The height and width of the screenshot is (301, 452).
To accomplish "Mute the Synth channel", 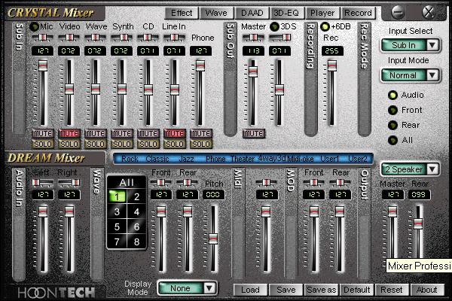I will [122, 134].
